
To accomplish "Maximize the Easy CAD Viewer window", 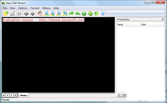I will [153, 2].
